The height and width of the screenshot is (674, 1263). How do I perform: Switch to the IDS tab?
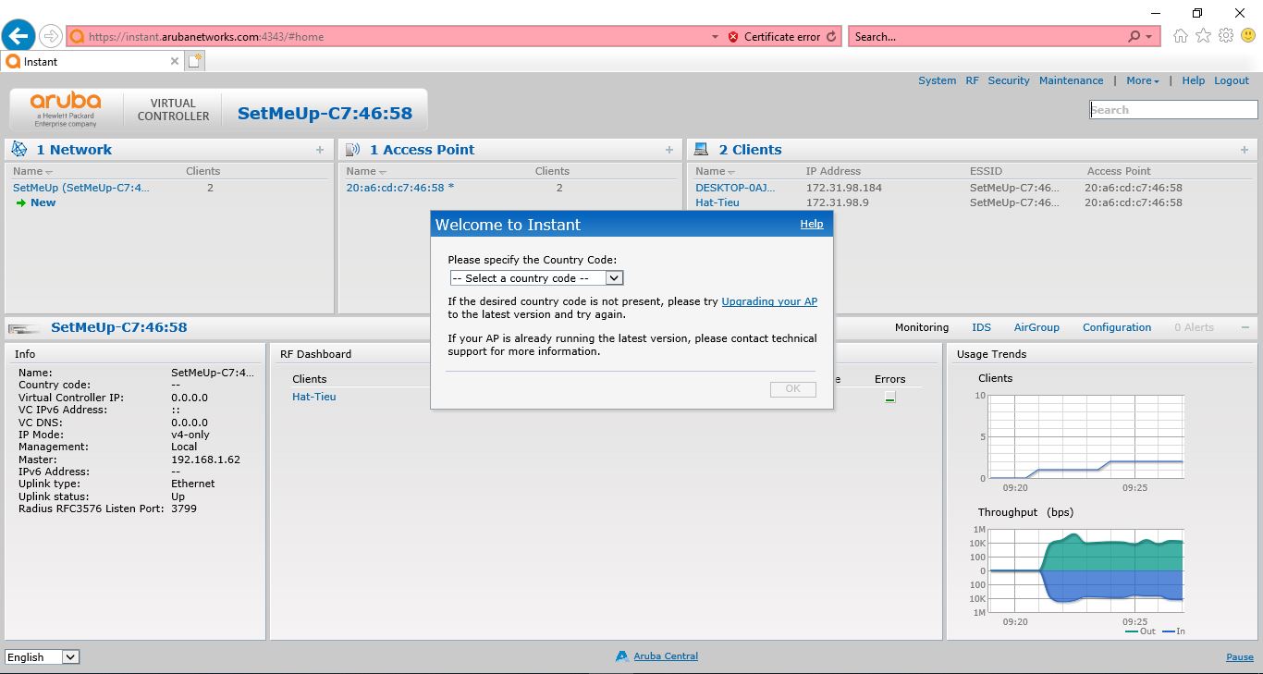click(981, 327)
